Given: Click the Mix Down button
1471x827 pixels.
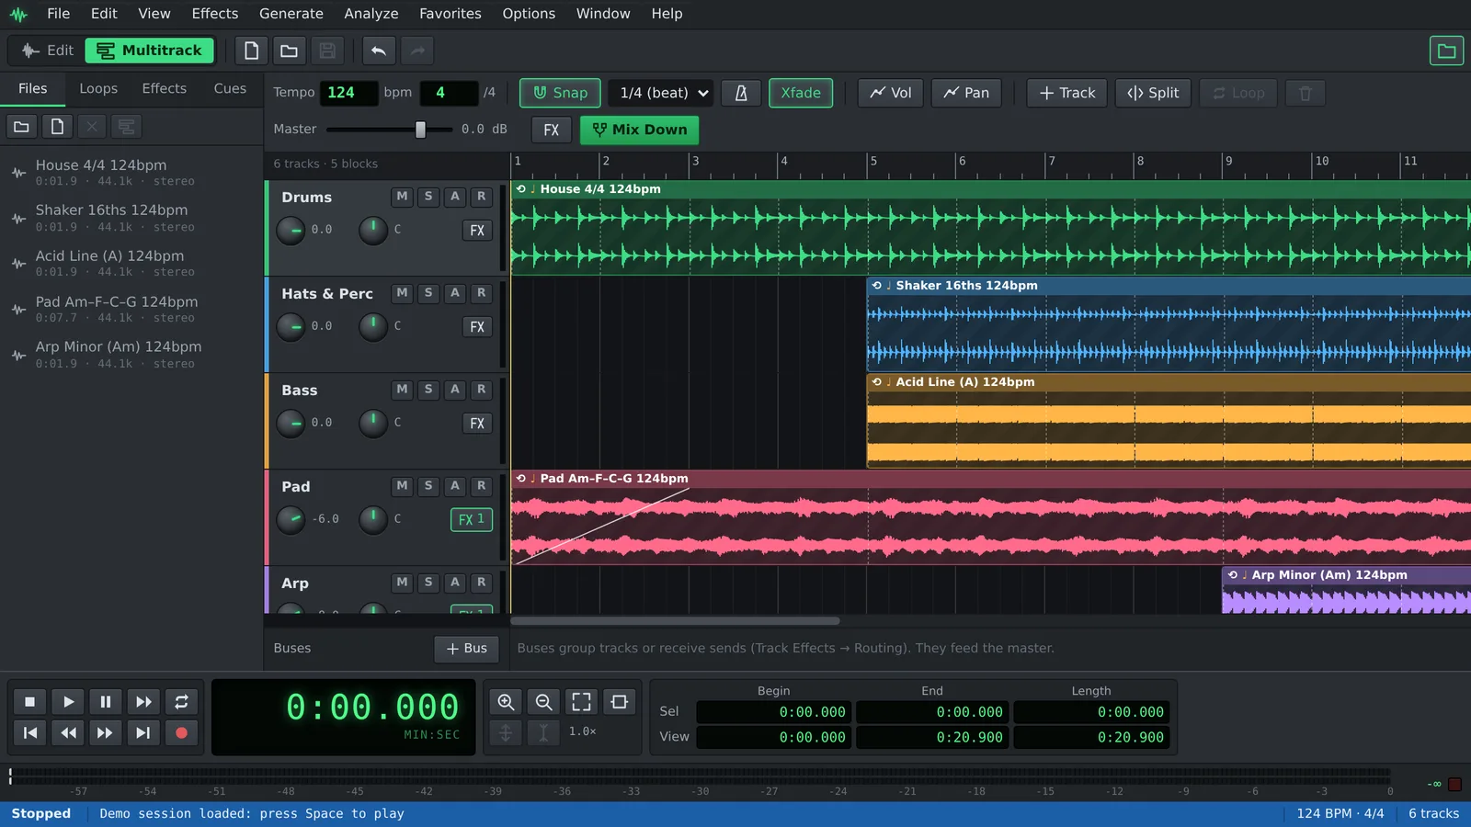Looking at the screenshot, I should (x=640, y=130).
